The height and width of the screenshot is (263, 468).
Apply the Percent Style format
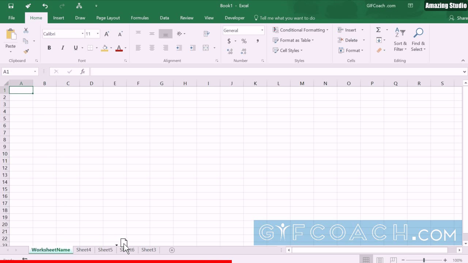[244, 41]
